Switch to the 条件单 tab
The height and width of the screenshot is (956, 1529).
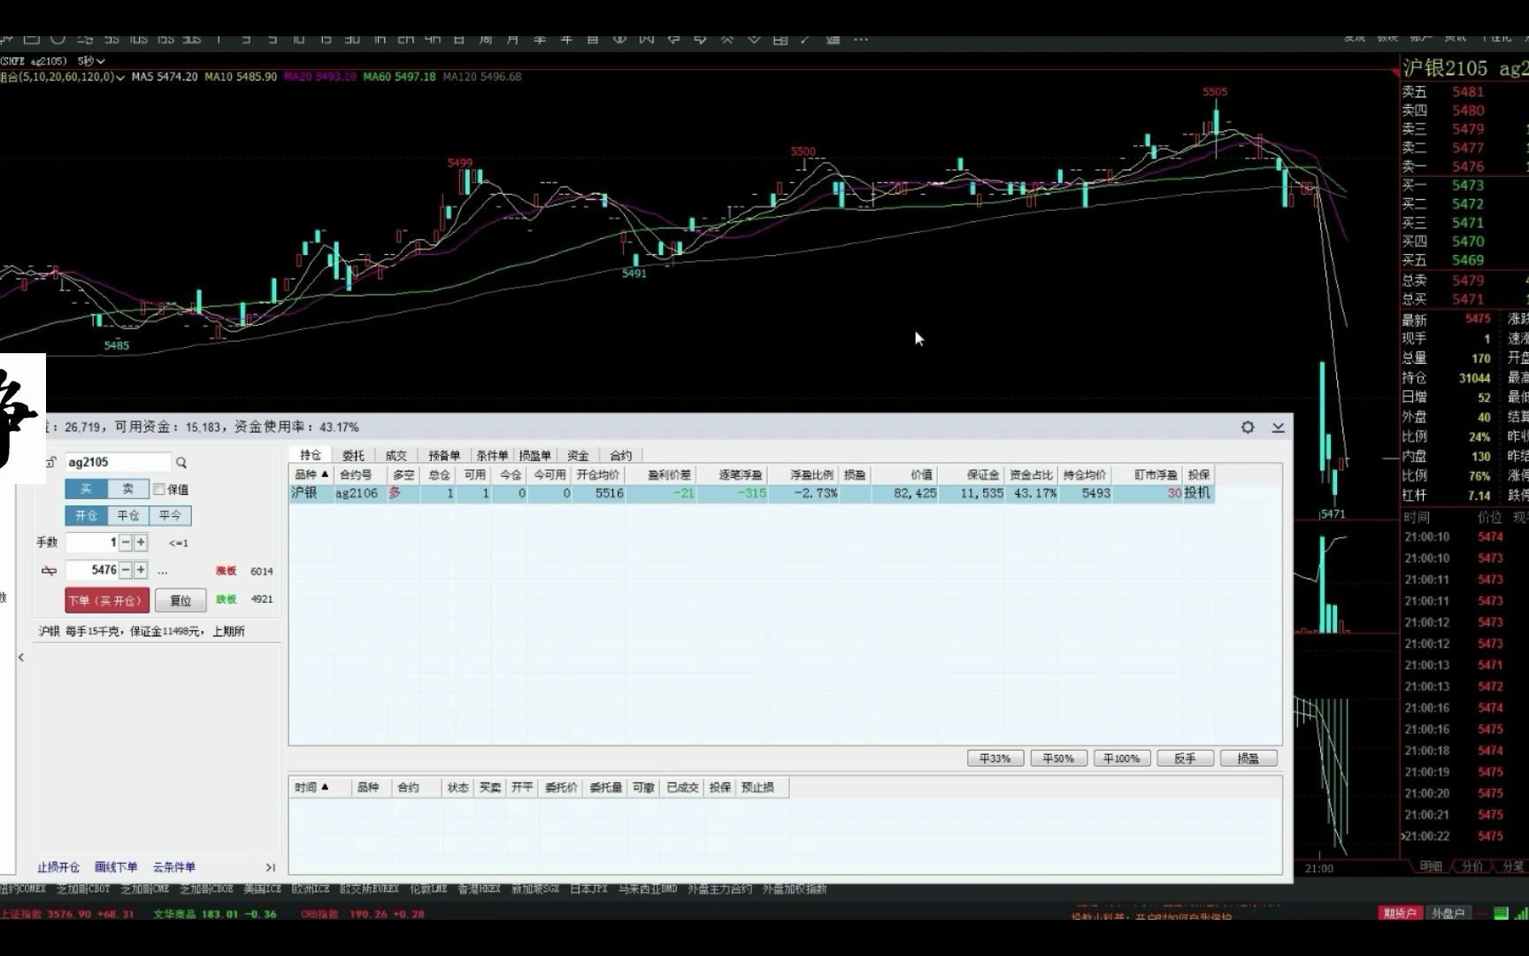[x=492, y=455]
